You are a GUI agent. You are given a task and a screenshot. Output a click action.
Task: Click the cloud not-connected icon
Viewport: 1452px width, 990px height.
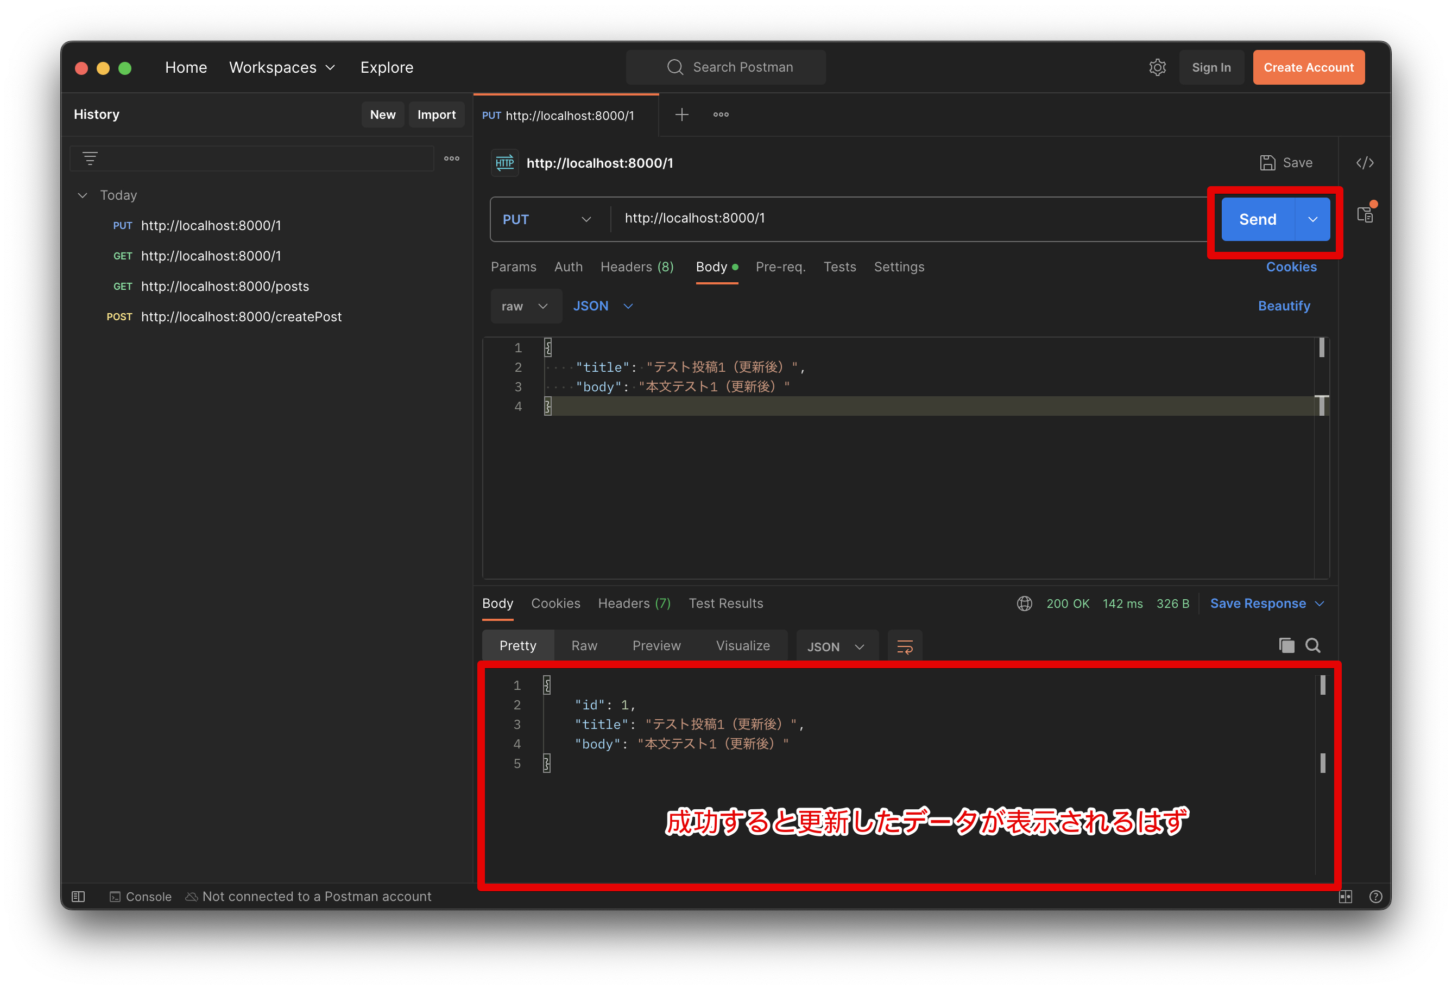tap(192, 896)
